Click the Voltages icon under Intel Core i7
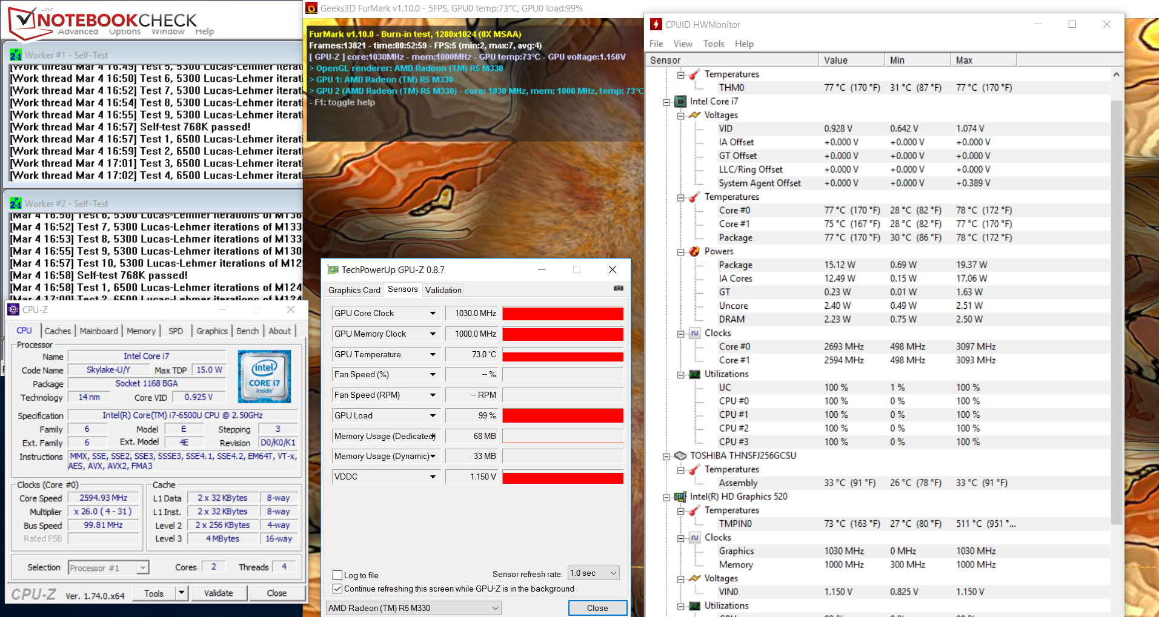The width and height of the screenshot is (1159, 617). 695,114
